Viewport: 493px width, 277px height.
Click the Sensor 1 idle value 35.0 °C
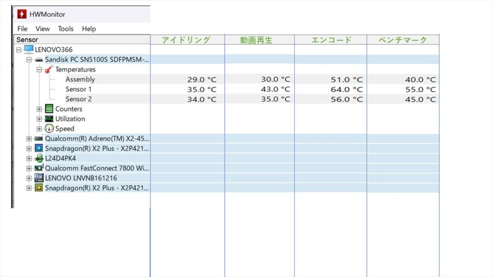(x=202, y=89)
